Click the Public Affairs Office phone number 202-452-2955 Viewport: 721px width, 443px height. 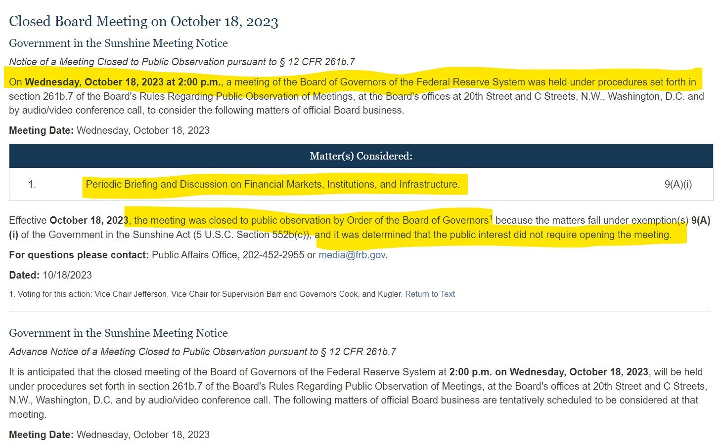pyautogui.click(x=273, y=255)
